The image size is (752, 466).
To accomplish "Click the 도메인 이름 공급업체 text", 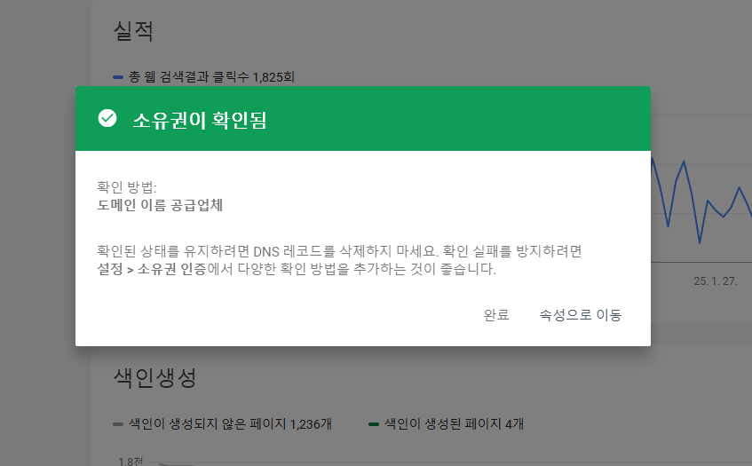I will [x=160, y=205].
